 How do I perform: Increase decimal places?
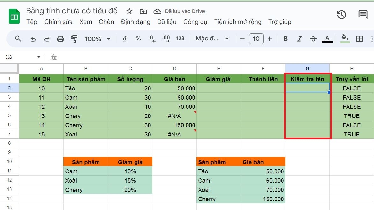(166, 38)
